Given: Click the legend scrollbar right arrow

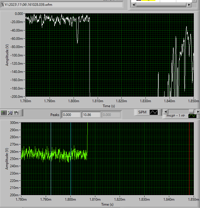Looking at the screenshot, I should [198, 112].
